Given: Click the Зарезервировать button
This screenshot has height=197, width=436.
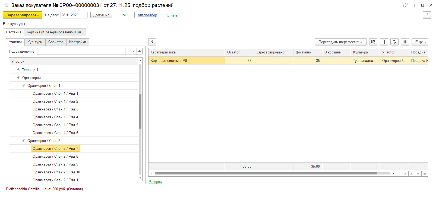Looking at the screenshot, I should click(23, 15).
